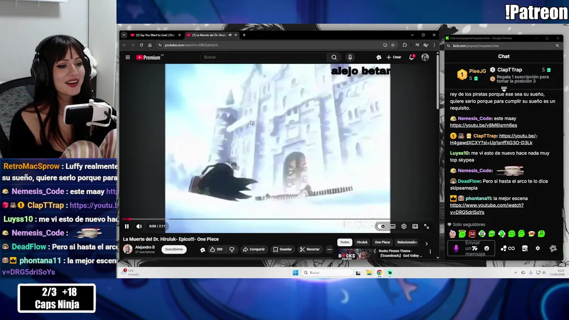Like the video with thumbs up
This screenshot has height=320, width=569.
tap(216, 249)
